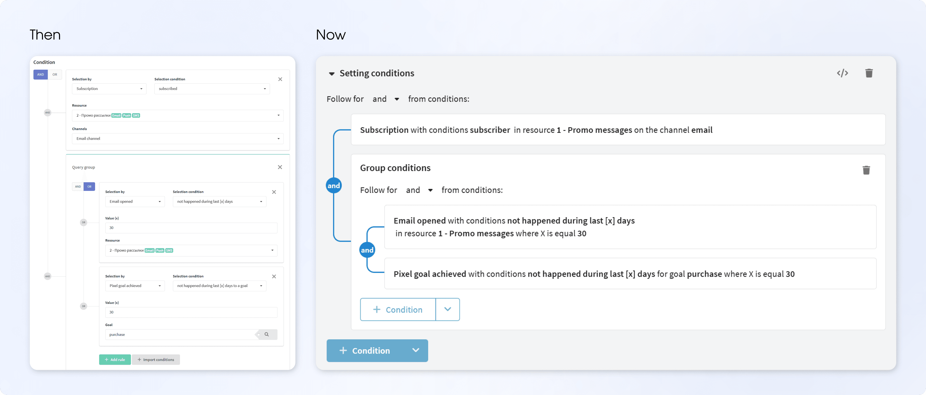Open the Subscription 'Selection by' dropdown
Image resolution: width=926 pixels, height=395 pixels.
109,89
